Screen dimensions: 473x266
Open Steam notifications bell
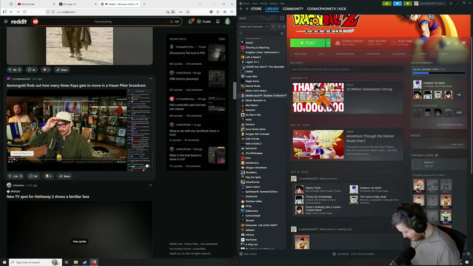[x=408, y=3]
